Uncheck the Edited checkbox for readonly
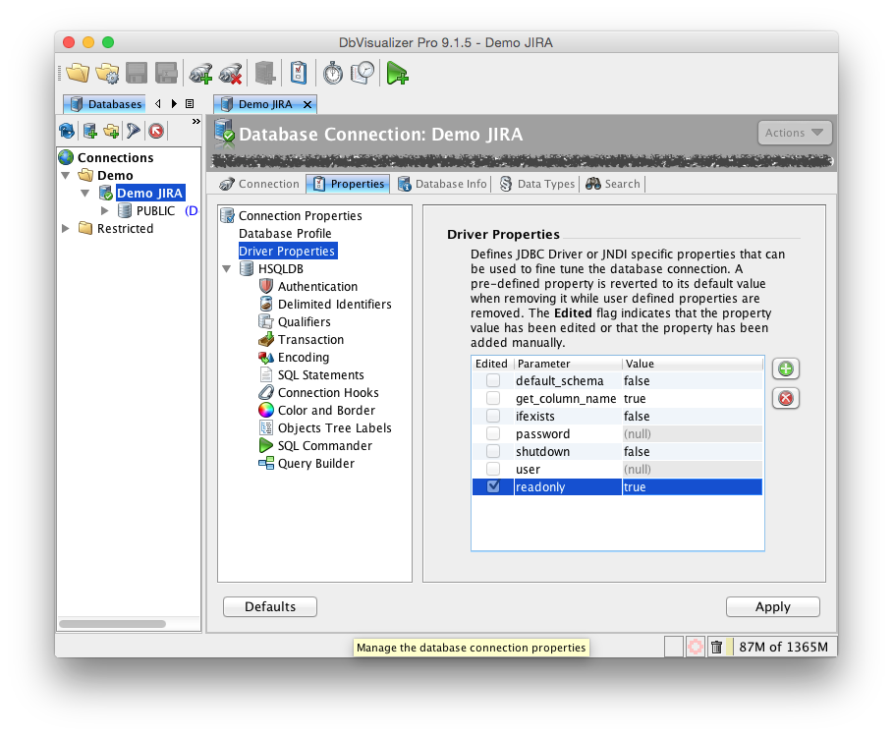The height and width of the screenshot is (736, 893). pyautogui.click(x=493, y=486)
